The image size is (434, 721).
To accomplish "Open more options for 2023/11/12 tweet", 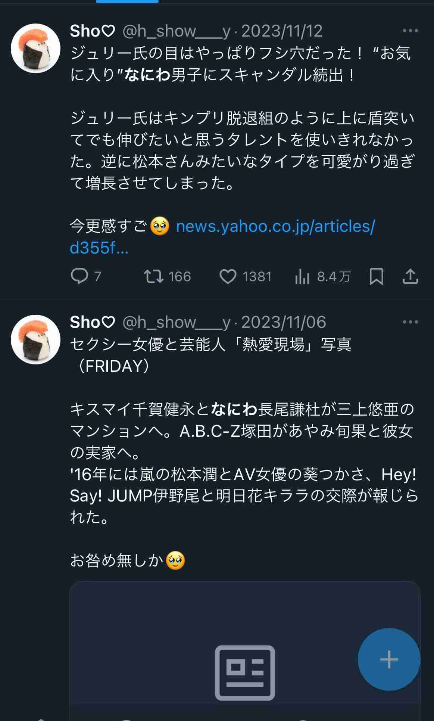I will click(410, 31).
